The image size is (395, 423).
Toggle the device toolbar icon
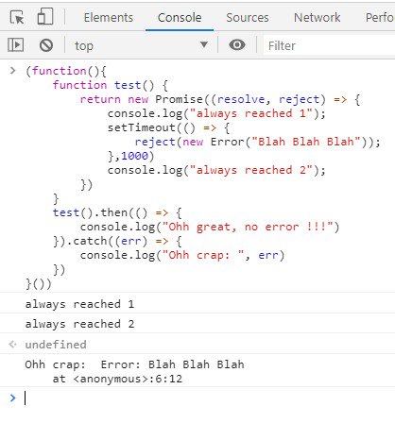pos(45,16)
